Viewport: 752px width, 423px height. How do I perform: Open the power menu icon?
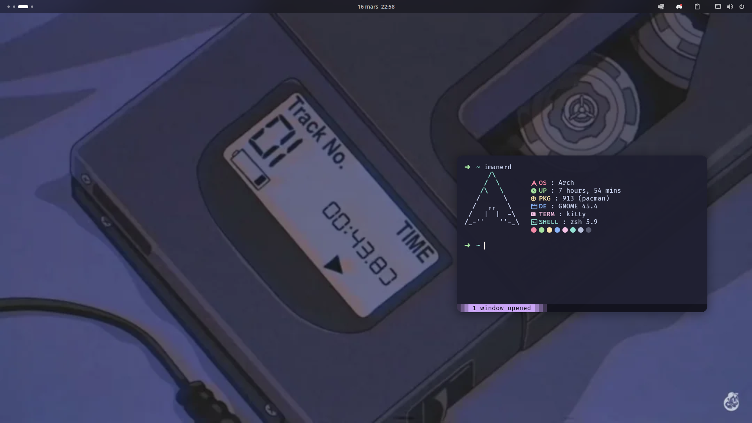[x=742, y=7]
